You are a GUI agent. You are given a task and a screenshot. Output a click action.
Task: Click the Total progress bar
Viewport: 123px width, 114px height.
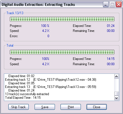click(x=62, y=52)
